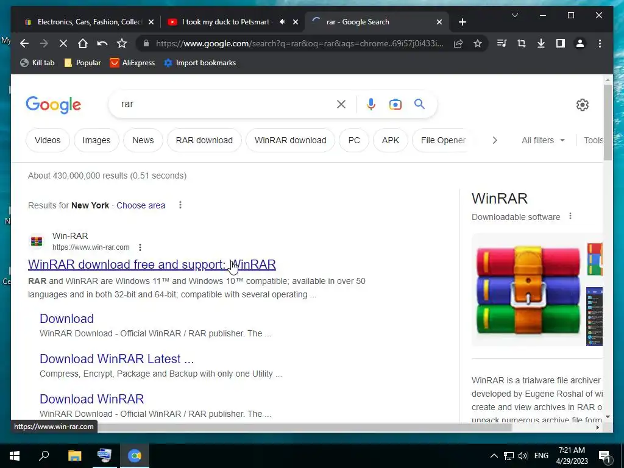
Task: Click the crop screenshot toolbar icon
Action: (x=522, y=43)
